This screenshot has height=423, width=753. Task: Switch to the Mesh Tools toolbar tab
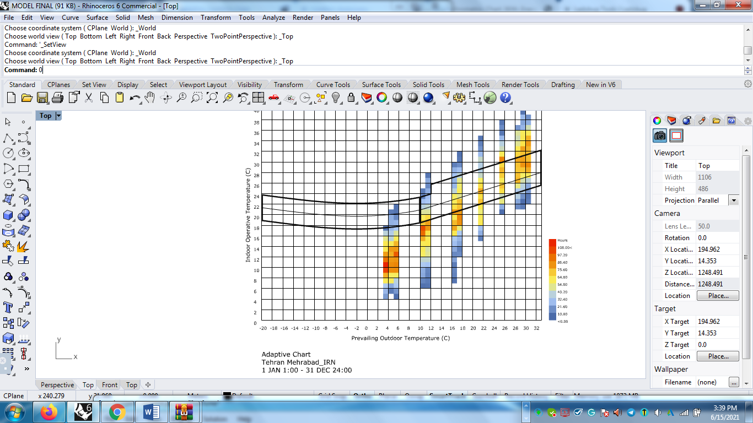(473, 85)
